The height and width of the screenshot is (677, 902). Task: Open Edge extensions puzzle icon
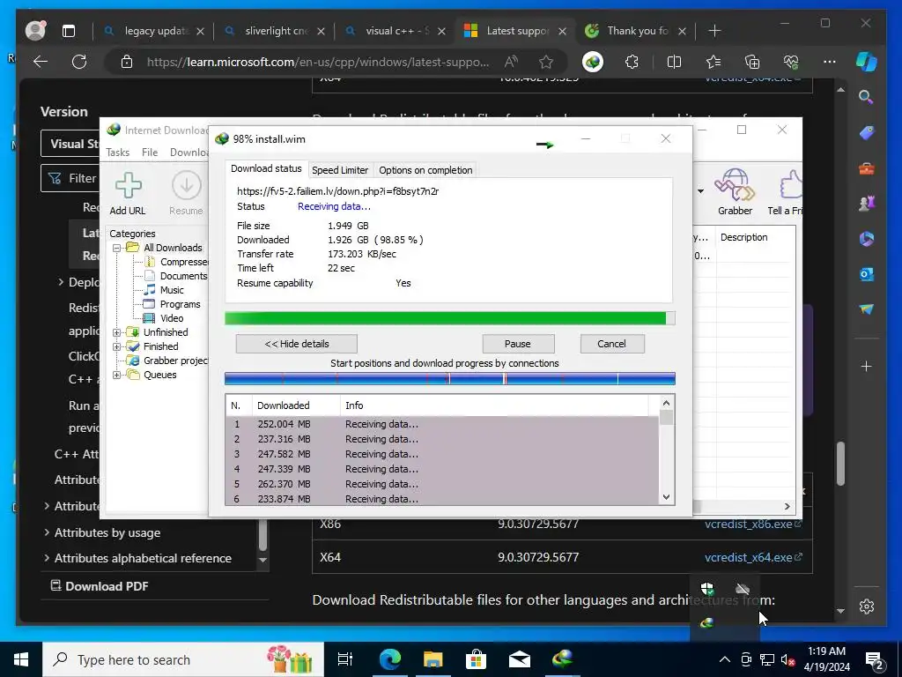(x=632, y=62)
